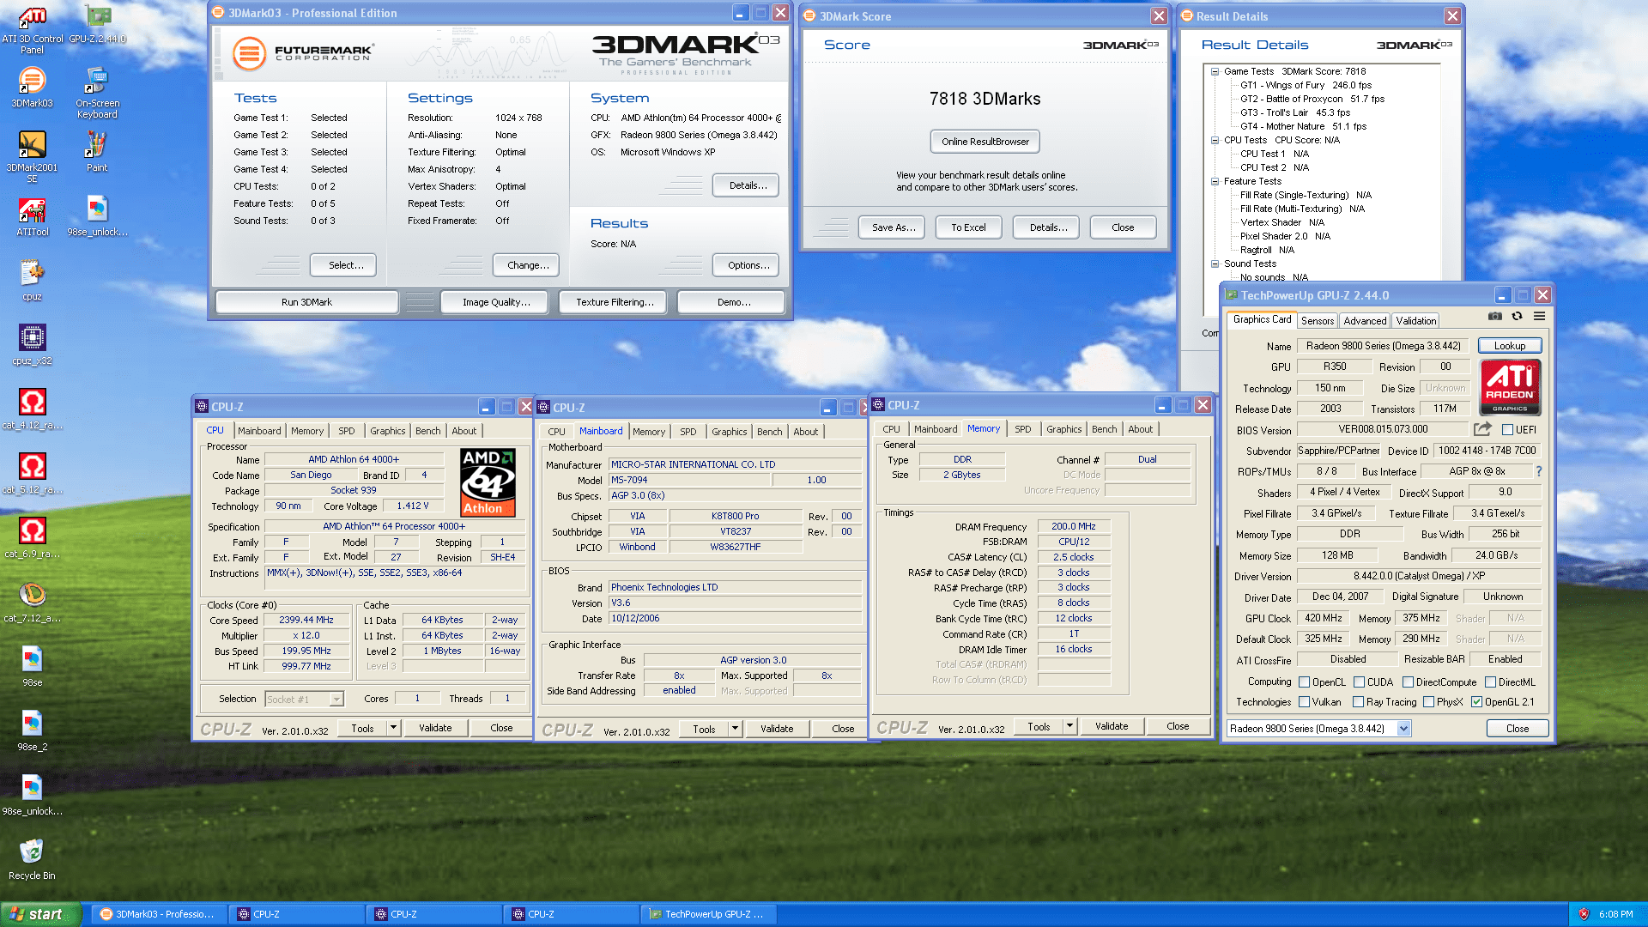Open Bench tab in CPU-Z Mainboard window
This screenshot has width=1648, height=927.
pos(769,432)
